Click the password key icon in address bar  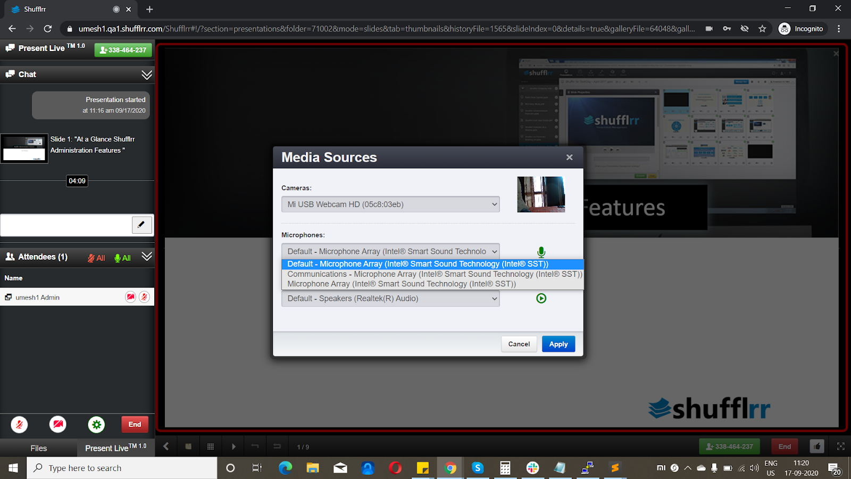coord(727,29)
